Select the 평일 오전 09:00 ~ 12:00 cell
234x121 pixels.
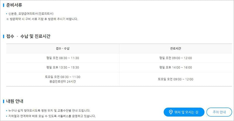175,58
